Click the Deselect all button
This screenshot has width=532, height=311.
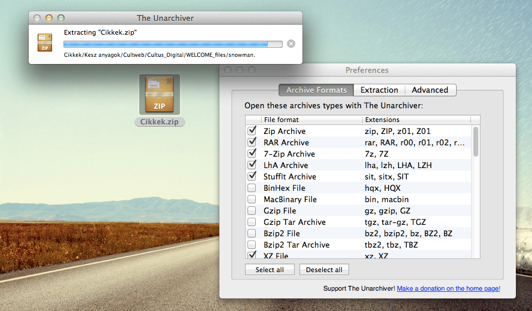(324, 270)
